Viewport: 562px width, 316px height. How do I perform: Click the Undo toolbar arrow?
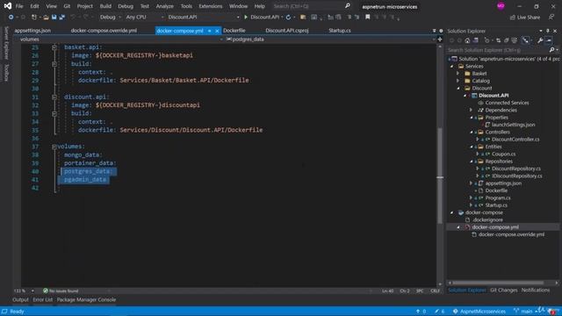pyautogui.click(x=73, y=18)
